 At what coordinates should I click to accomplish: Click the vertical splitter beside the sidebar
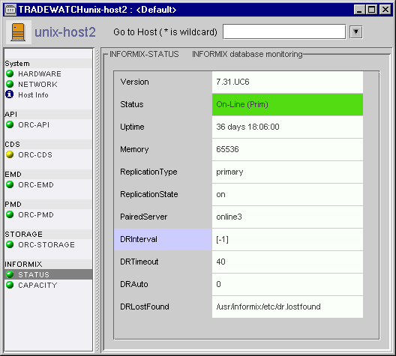pyautogui.click(x=97, y=199)
